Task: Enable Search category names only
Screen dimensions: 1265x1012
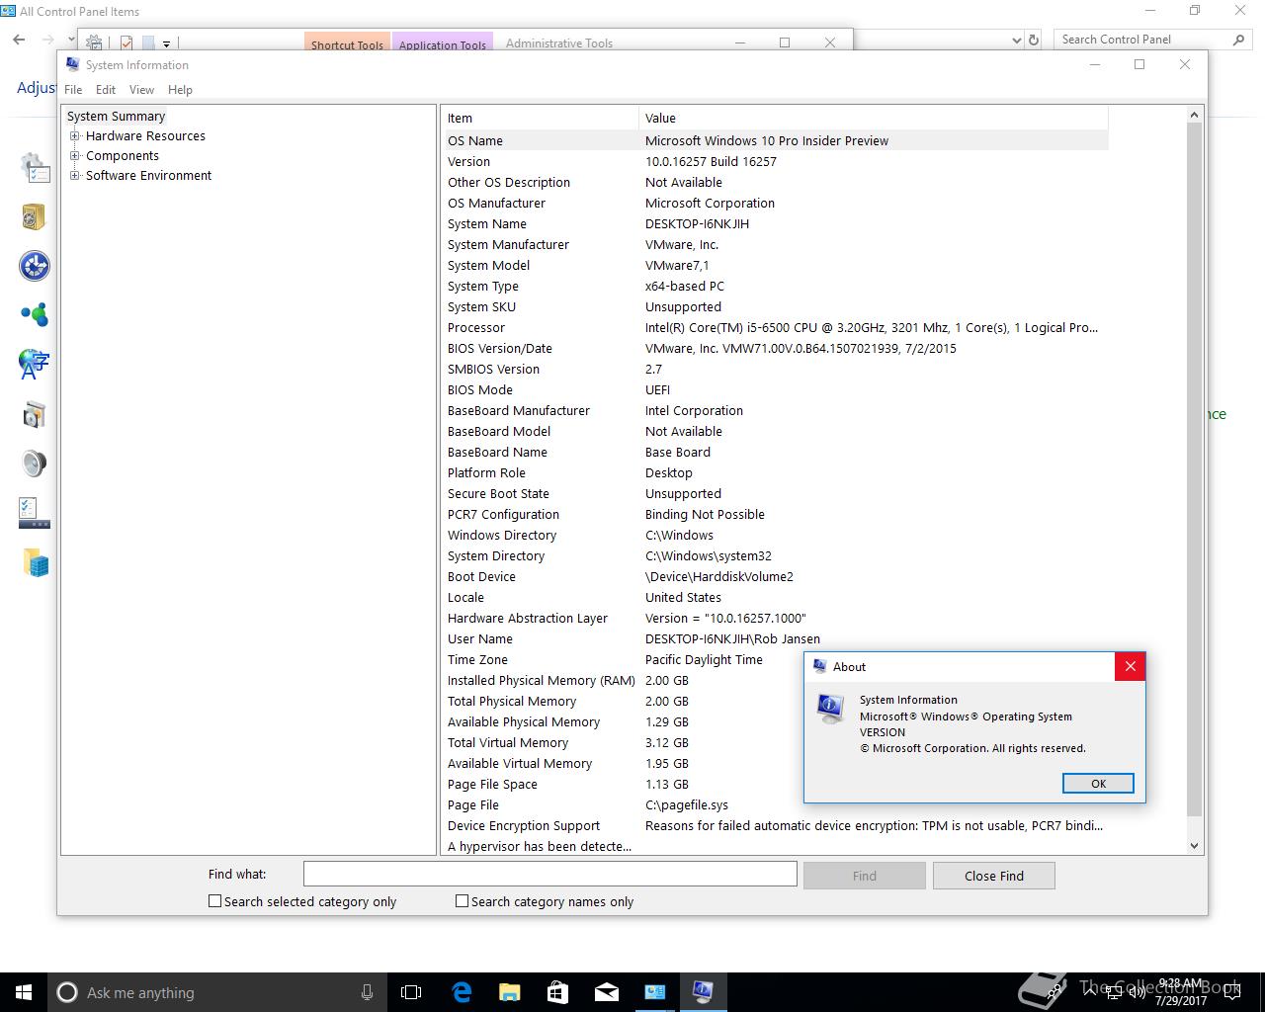Action: 462,901
